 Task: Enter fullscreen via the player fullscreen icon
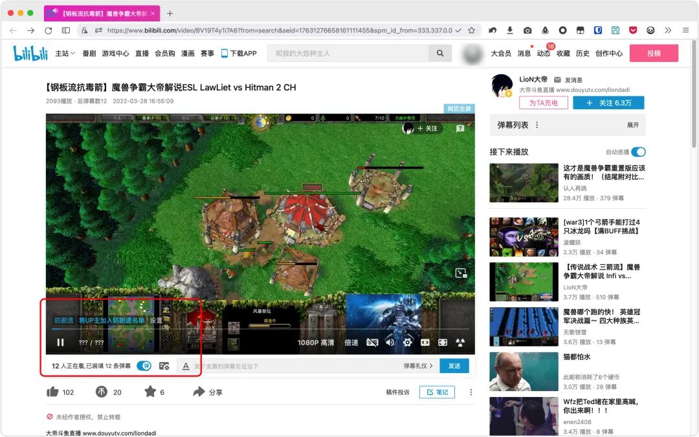pyautogui.click(x=443, y=342)
